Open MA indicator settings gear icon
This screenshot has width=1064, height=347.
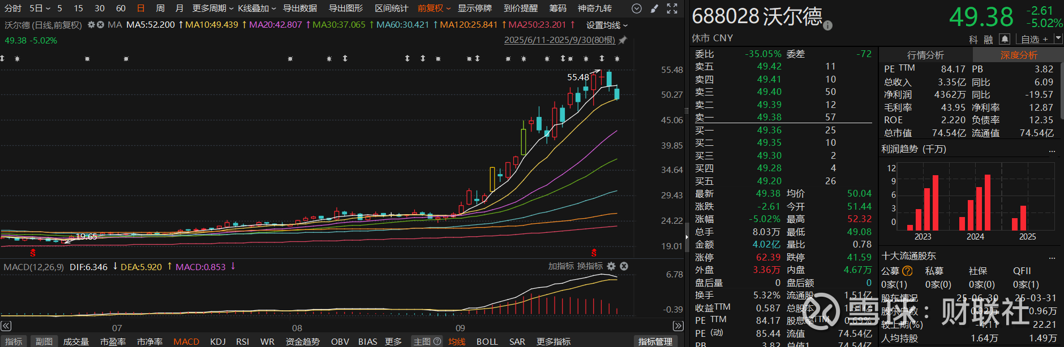coord(91,25)
